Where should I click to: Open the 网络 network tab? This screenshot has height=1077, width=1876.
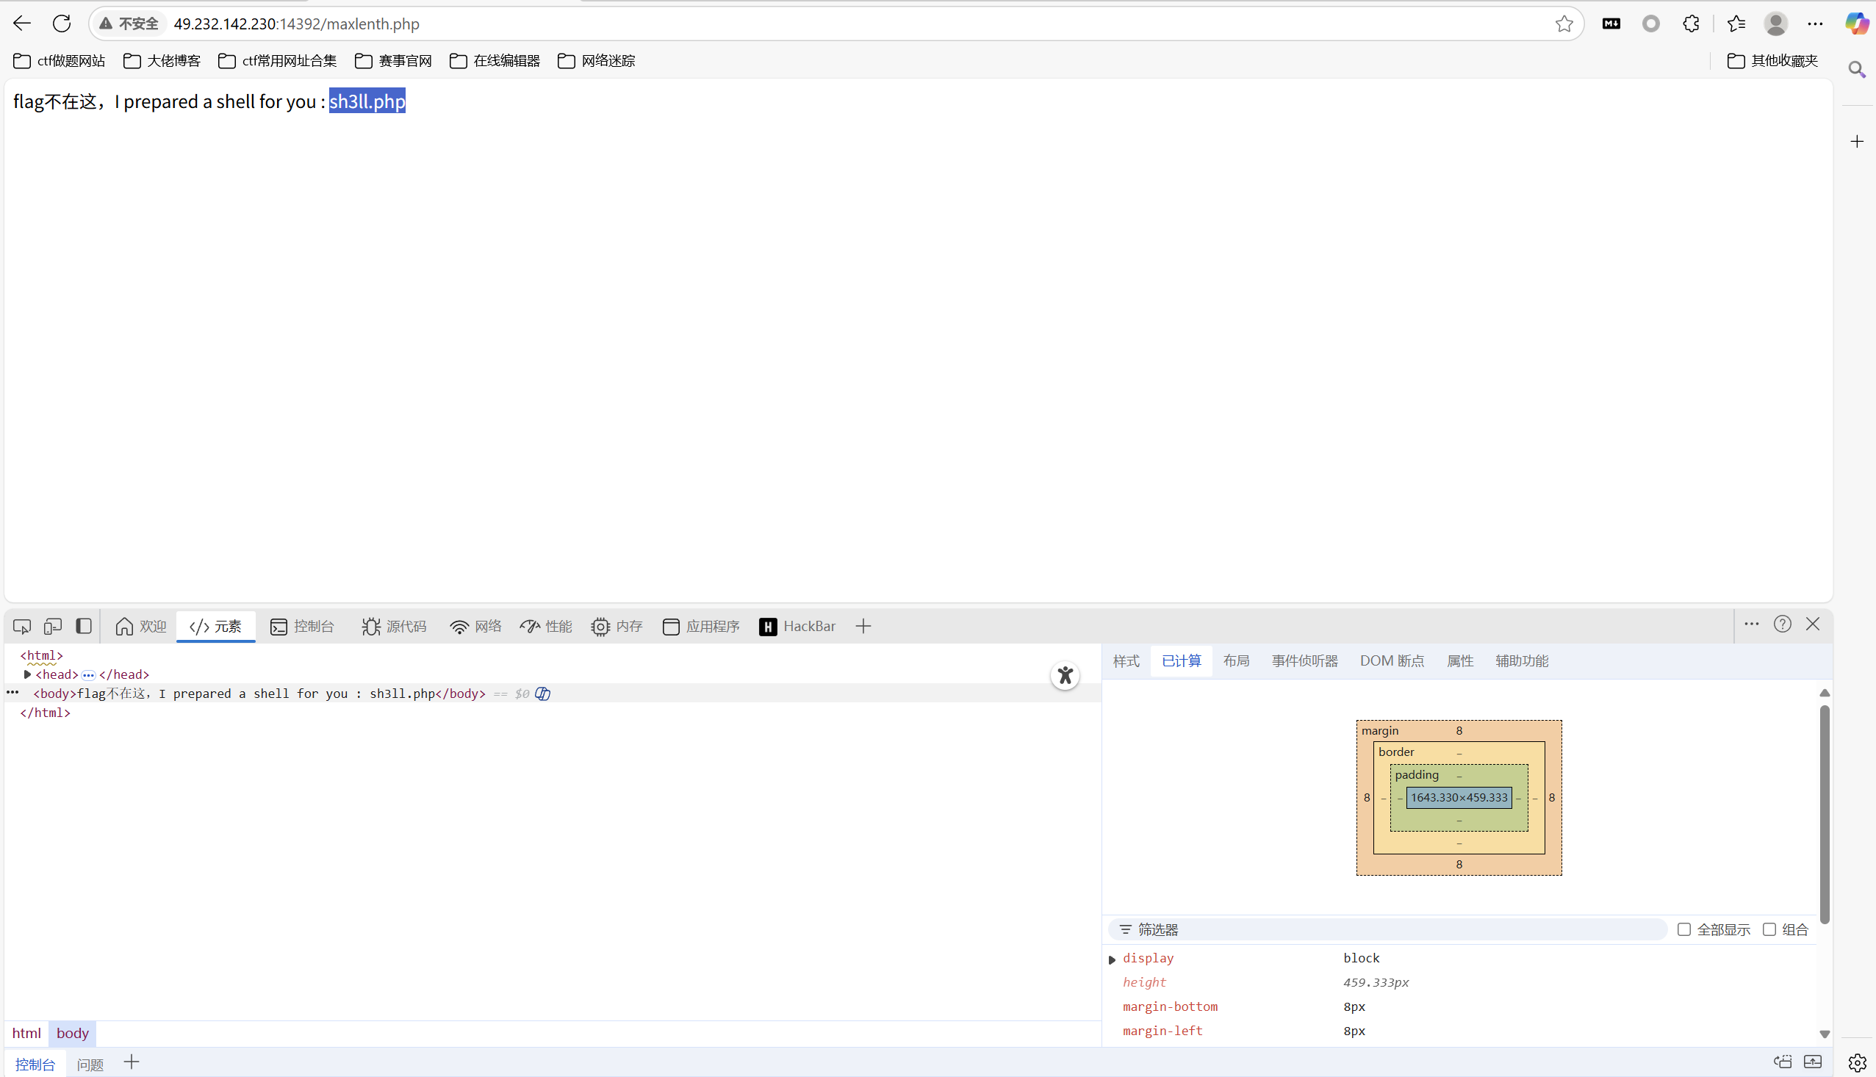coord(475,627)
